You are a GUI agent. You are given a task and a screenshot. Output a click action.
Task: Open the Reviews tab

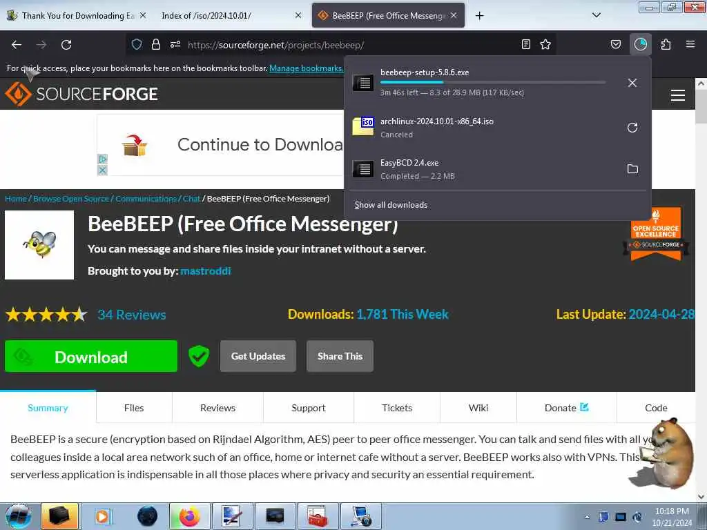pos(217,408)
